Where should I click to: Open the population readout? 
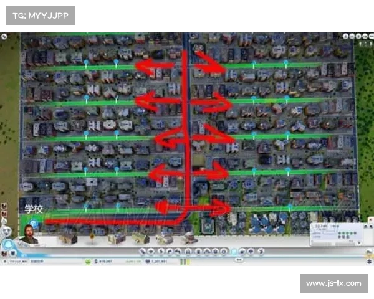tap(156, 262)
